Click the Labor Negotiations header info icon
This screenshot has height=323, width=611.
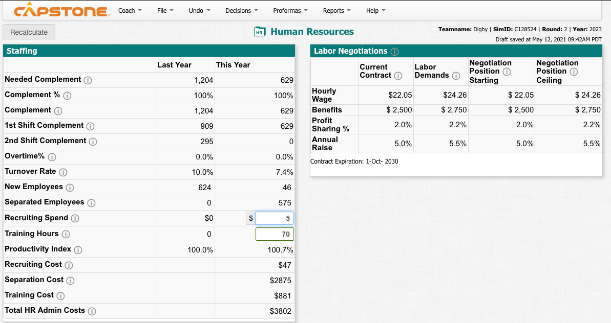click(394, 51)
